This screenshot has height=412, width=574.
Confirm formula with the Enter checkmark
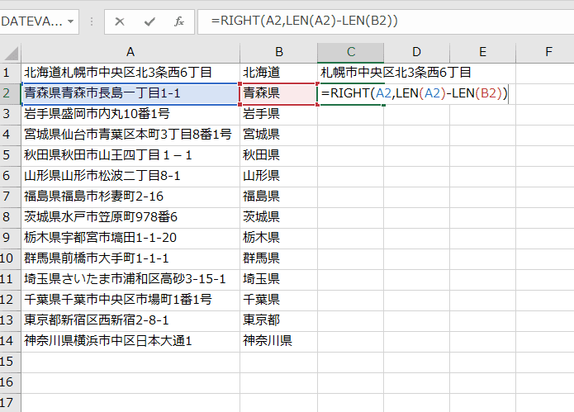[x=149, y=21]
